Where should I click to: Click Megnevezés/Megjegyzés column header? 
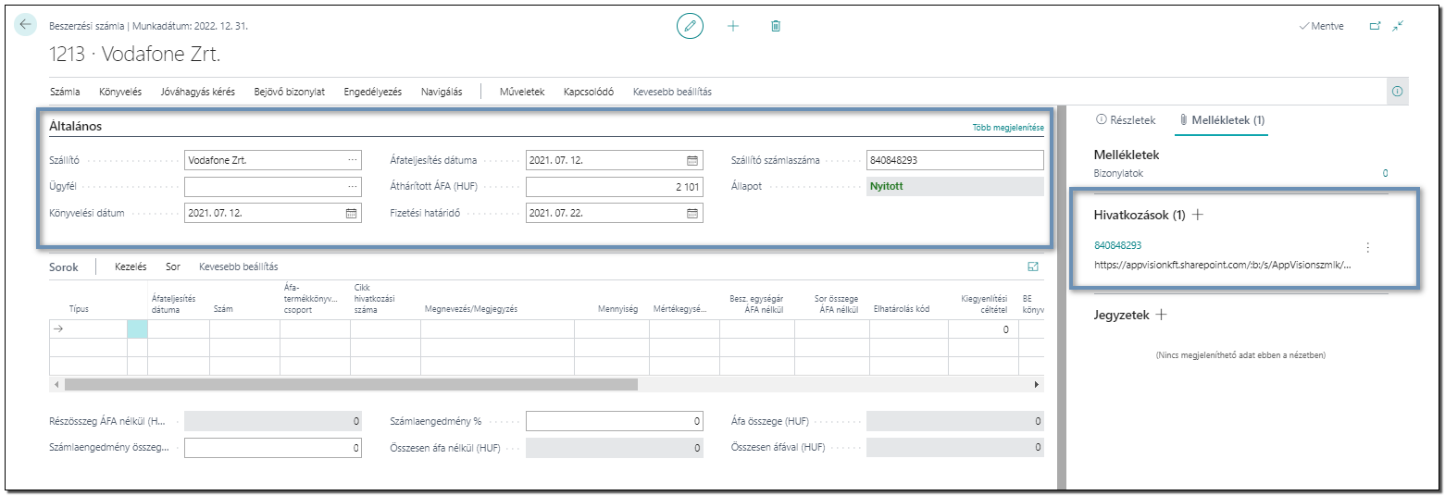point(470,310)
